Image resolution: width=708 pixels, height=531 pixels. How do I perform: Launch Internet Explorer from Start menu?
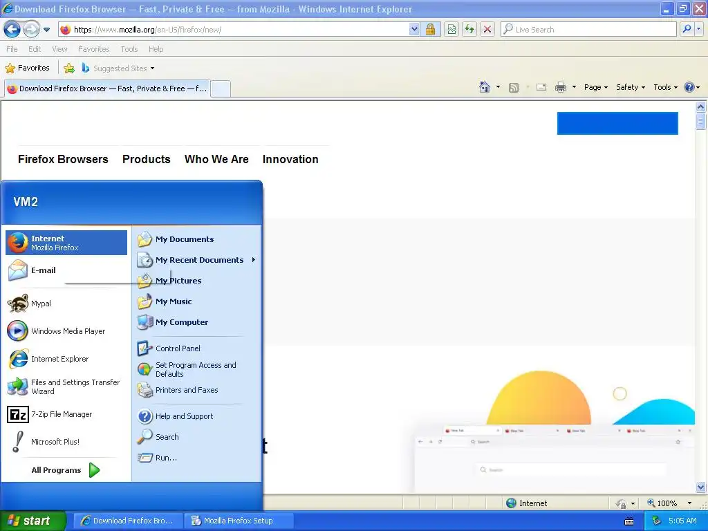coord(66,359)
